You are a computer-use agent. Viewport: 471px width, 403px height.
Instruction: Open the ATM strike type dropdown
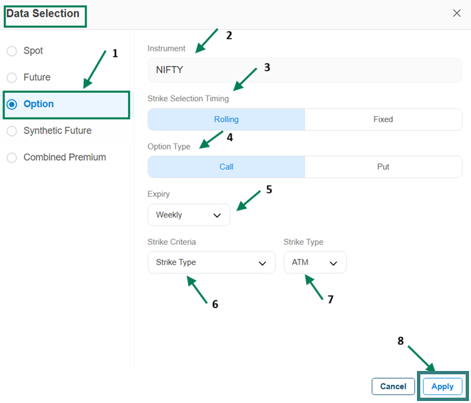[314, 262]
